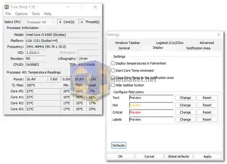Open the Options menu in Core Temp
This screenshot has height=164, width=227.
(x=21, y=14)
